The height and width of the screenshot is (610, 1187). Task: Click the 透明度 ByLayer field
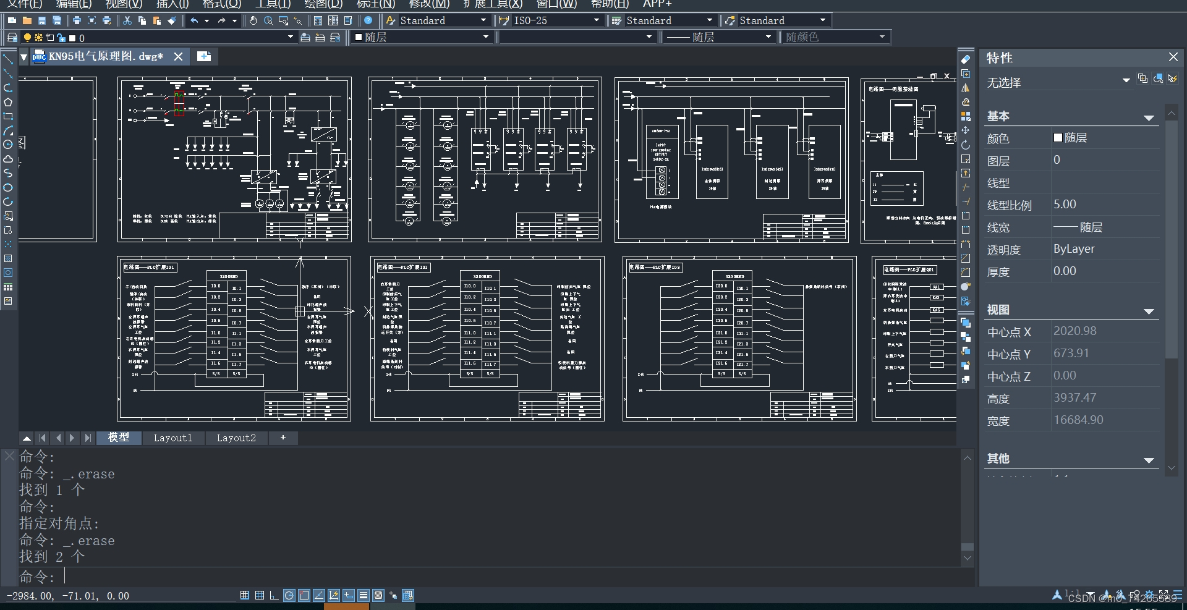coord(1105,249)
